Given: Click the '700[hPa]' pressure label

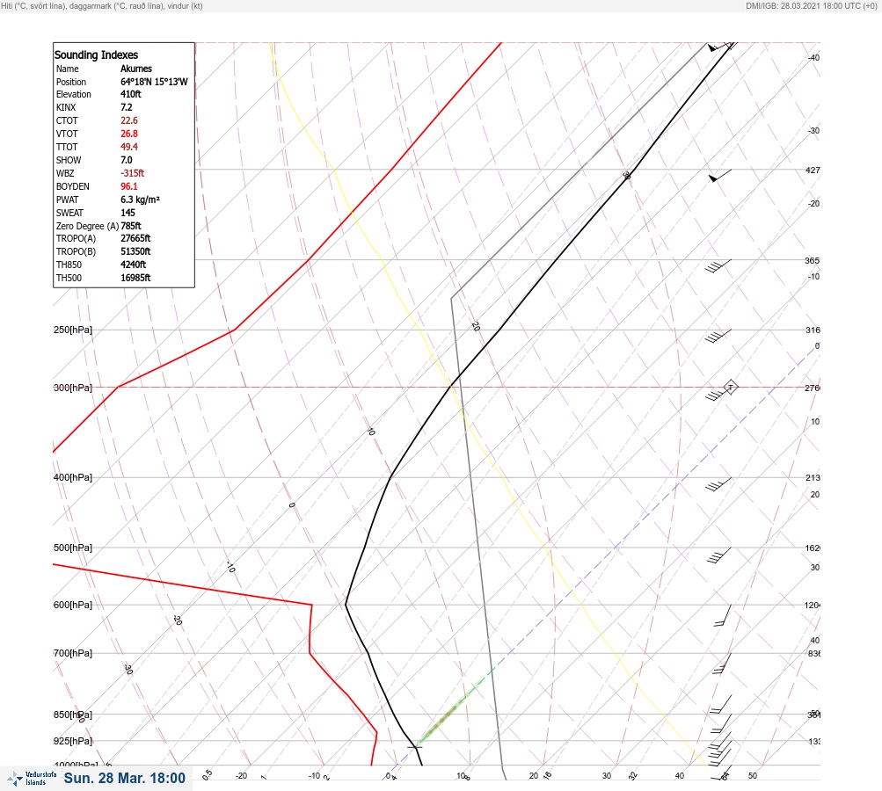Looking at the screenshot, I should coord(73,653).
